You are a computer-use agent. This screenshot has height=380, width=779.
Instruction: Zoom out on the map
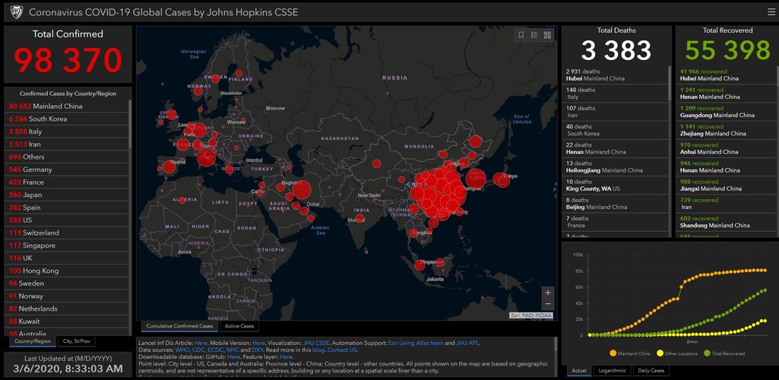[x=548, y=305]
